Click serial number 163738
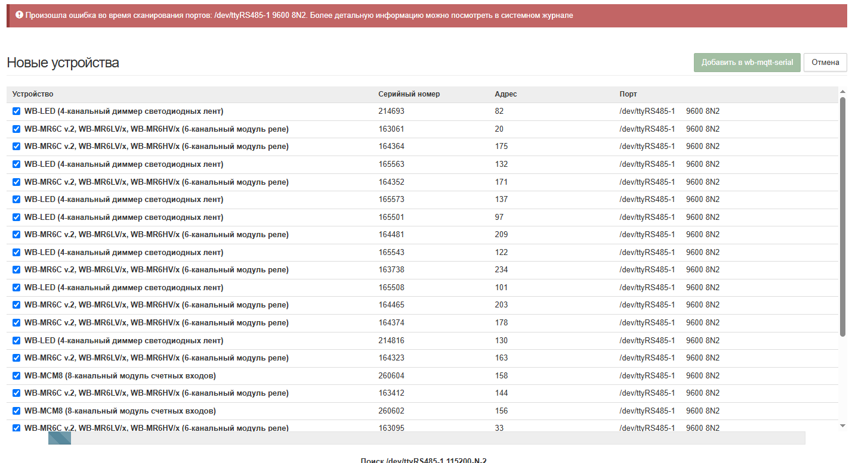 click(x=391, y=269)
